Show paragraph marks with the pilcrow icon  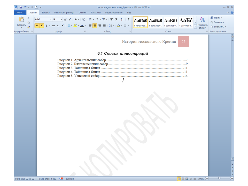128,19
